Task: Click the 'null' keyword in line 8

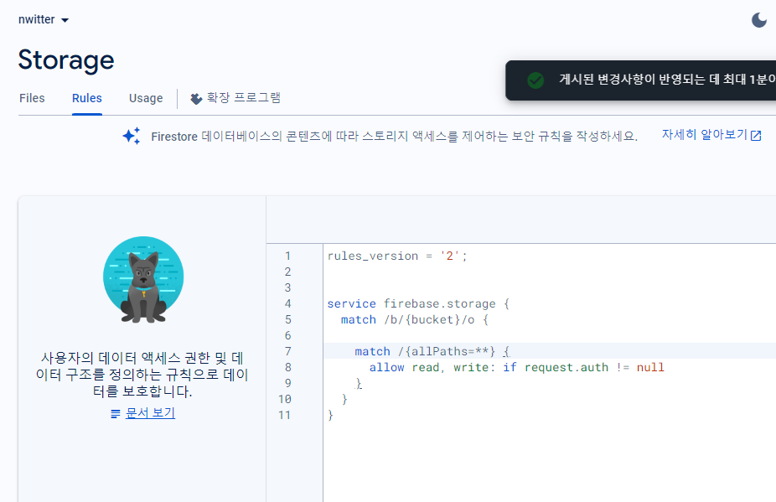Action: click(x=650, y=367)
